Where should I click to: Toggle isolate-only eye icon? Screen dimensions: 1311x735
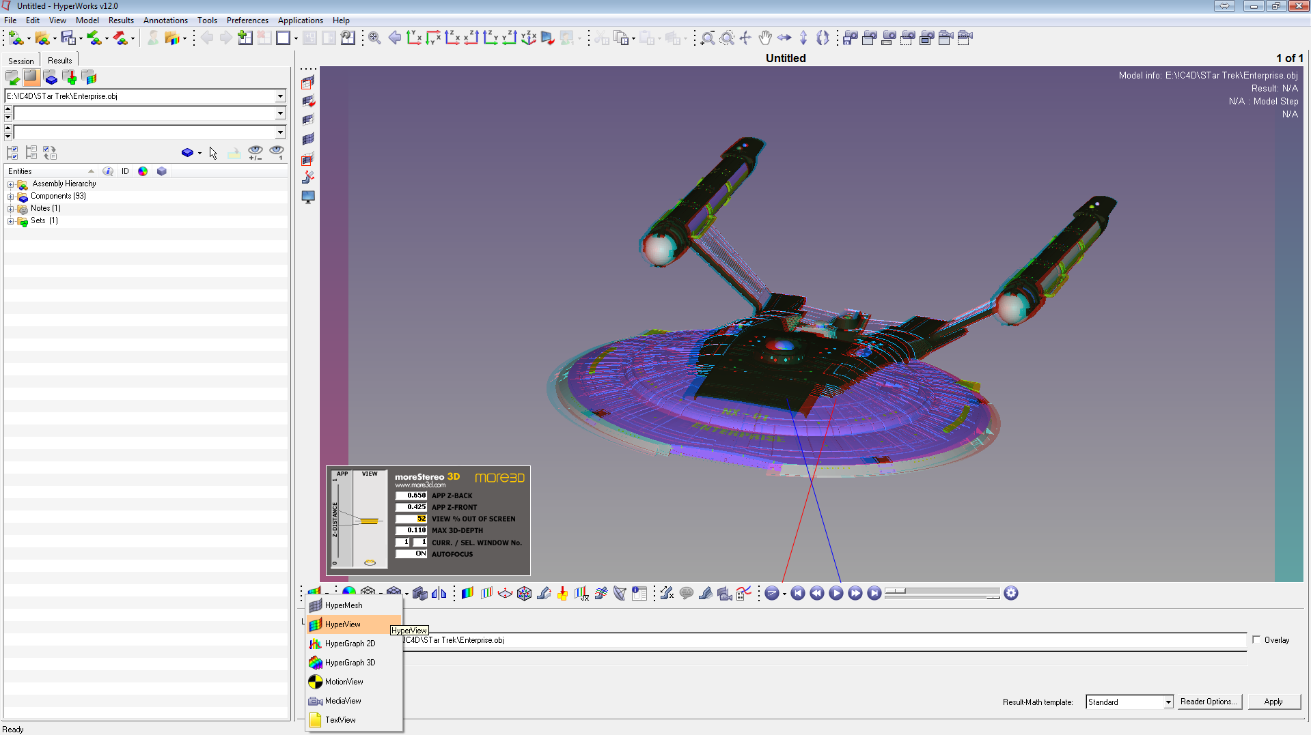277,153
